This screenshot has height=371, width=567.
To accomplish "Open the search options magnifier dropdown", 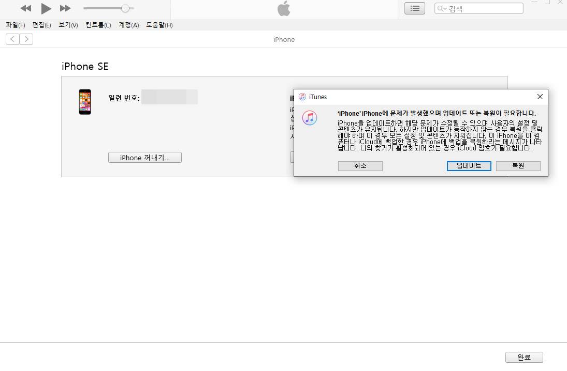I will (x=442, y=9).
